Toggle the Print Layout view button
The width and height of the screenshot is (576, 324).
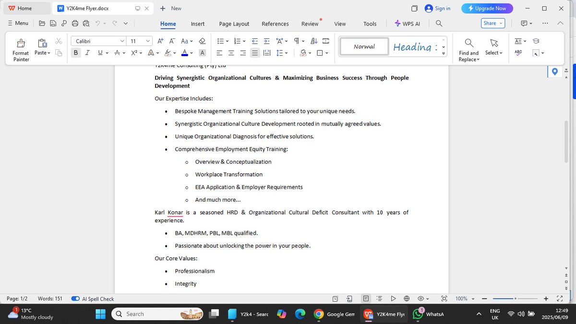tap(366, 299)
